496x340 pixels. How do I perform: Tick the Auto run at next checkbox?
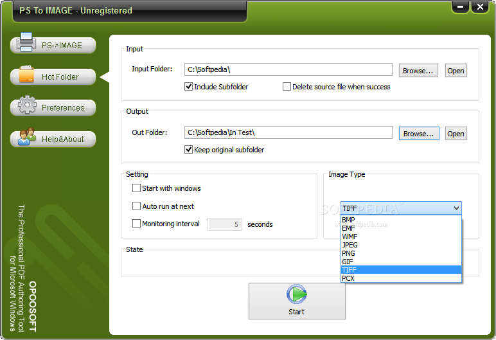point(136,206)
